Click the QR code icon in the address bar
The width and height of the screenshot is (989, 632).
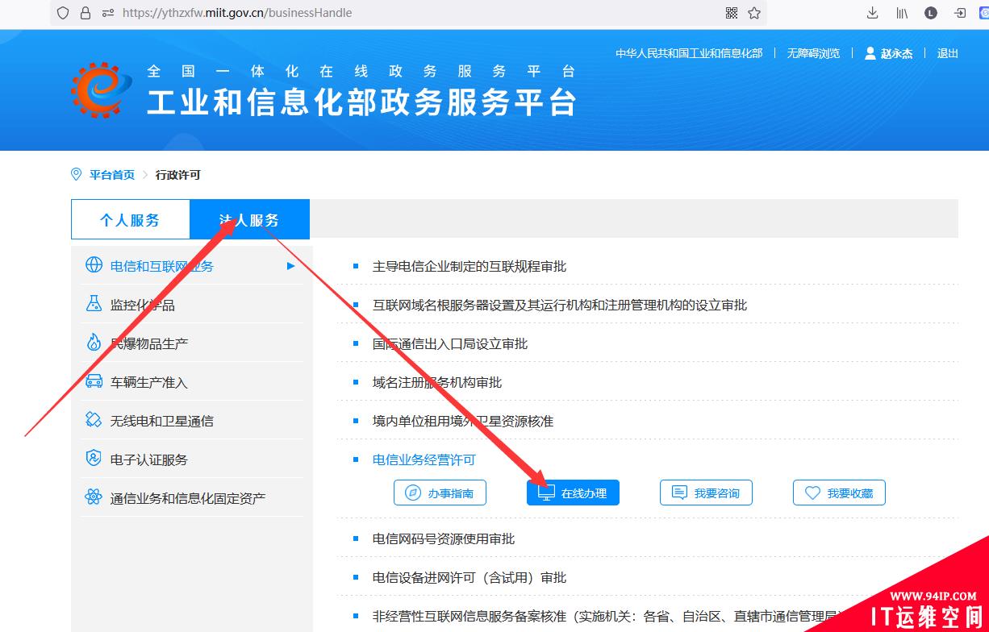pyautogui.click(x=732, y=13)
